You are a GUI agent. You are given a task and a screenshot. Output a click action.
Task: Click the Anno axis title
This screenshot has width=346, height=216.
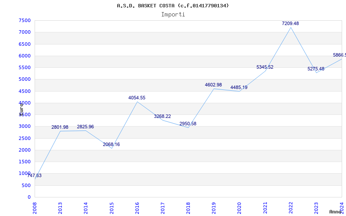pos(336,212)
